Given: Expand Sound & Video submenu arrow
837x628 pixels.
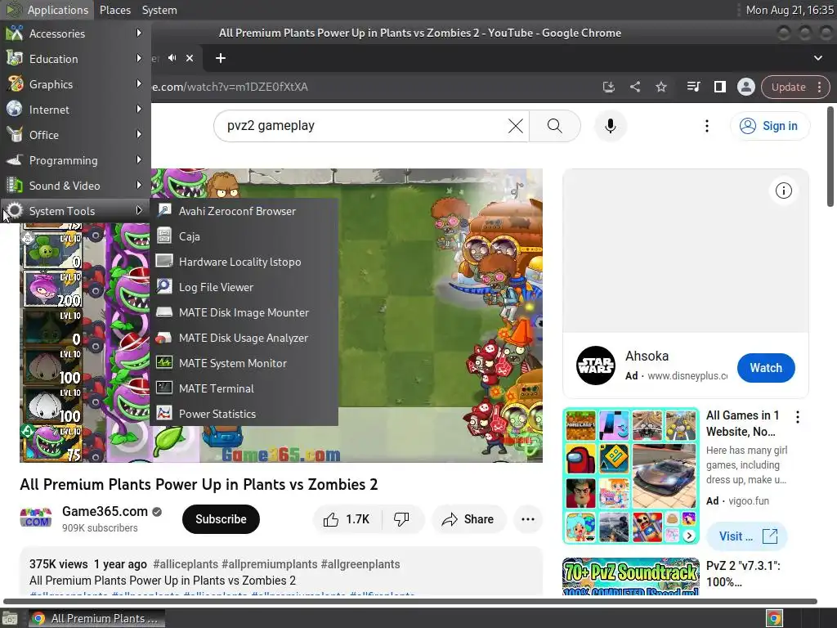Looking at the screenshot, I should tap(139, 186).
